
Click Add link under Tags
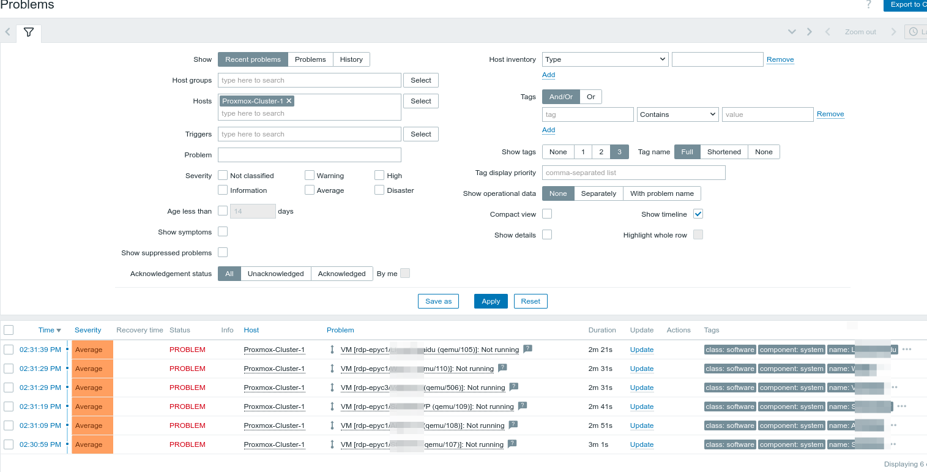549,130
